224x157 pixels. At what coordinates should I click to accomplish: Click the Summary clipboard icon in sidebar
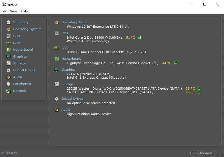click(x=9, y=22)
